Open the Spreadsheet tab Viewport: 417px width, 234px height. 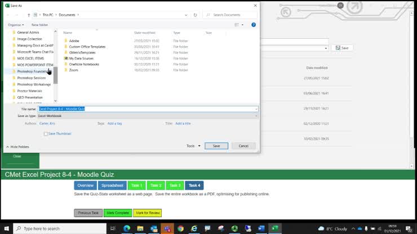click(x=112, y=186)
